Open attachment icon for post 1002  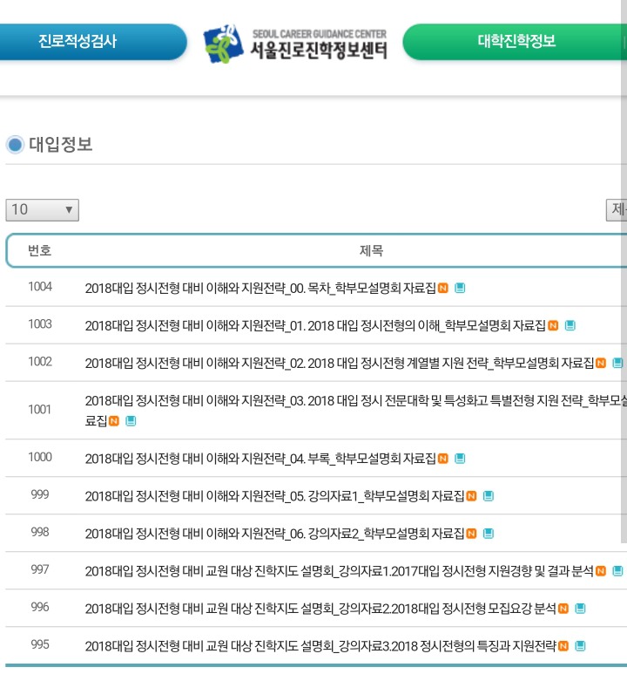pyautogui.click(x=617, y=363)
